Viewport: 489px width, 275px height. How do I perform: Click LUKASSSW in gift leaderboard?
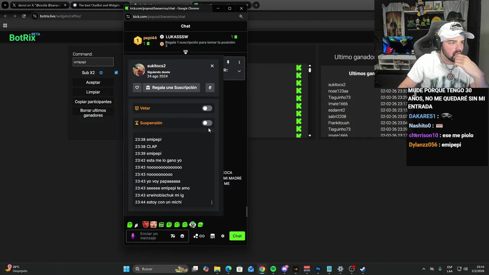click(x=177, y=37)
